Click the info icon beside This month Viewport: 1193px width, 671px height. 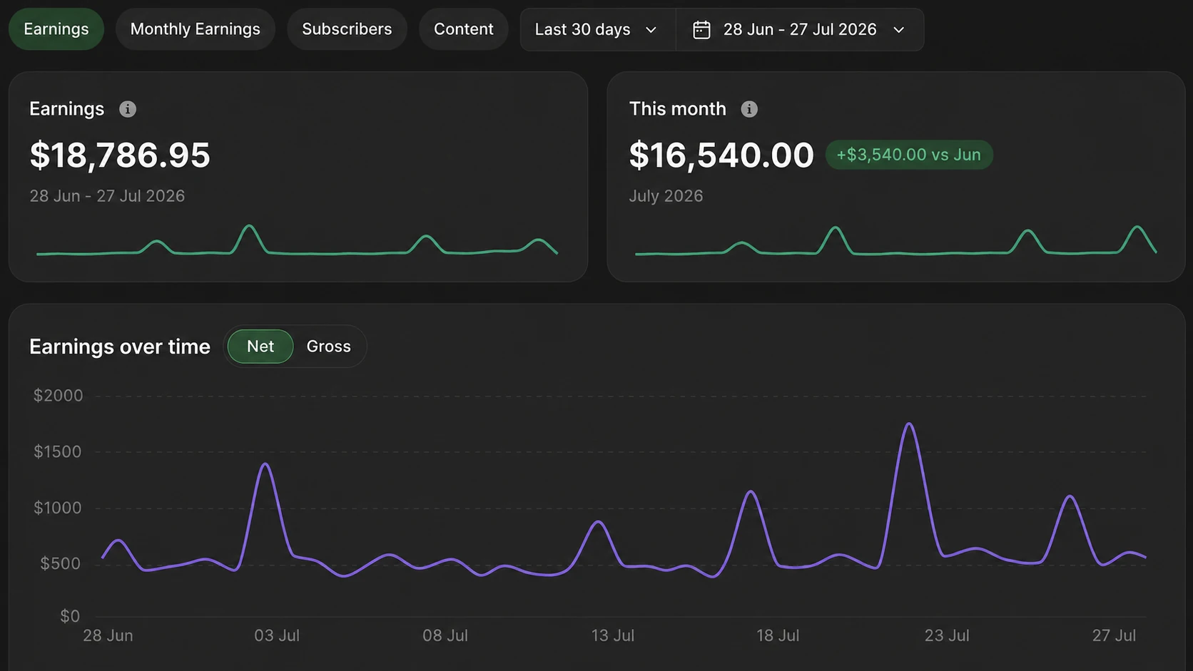(x=749, y=109)
